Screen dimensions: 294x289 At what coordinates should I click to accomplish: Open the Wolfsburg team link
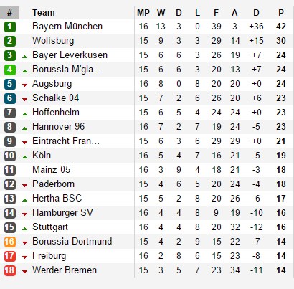point(53,41)
